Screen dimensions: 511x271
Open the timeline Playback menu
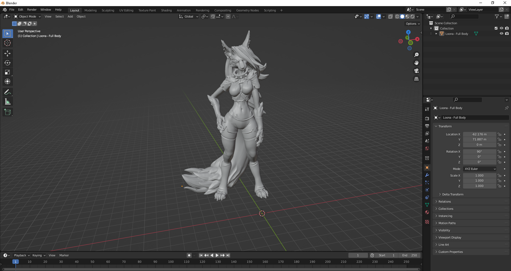22,255
